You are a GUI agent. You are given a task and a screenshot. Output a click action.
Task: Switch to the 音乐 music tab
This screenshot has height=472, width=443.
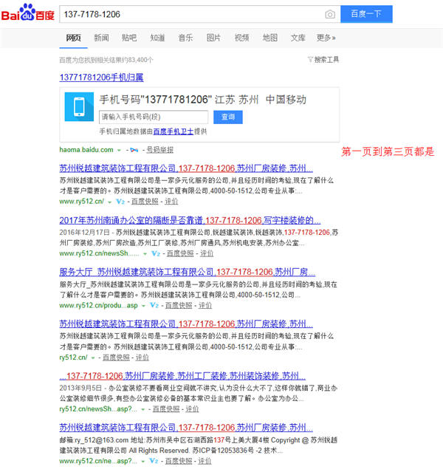(185, 38)
